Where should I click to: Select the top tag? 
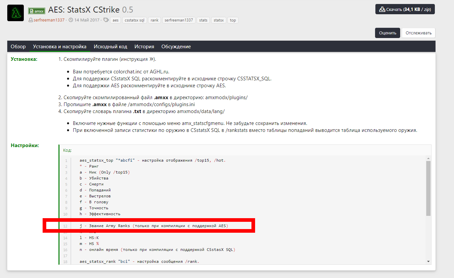(233, 20)
